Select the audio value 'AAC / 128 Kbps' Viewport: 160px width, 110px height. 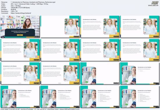16,6
